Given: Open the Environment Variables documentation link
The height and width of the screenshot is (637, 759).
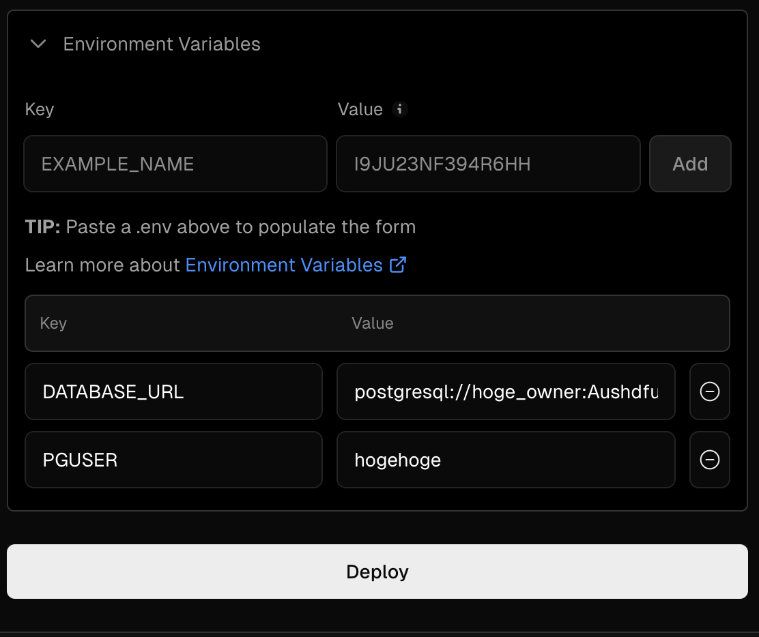Looking at the screenshot, I should click(x=285, y=265).
